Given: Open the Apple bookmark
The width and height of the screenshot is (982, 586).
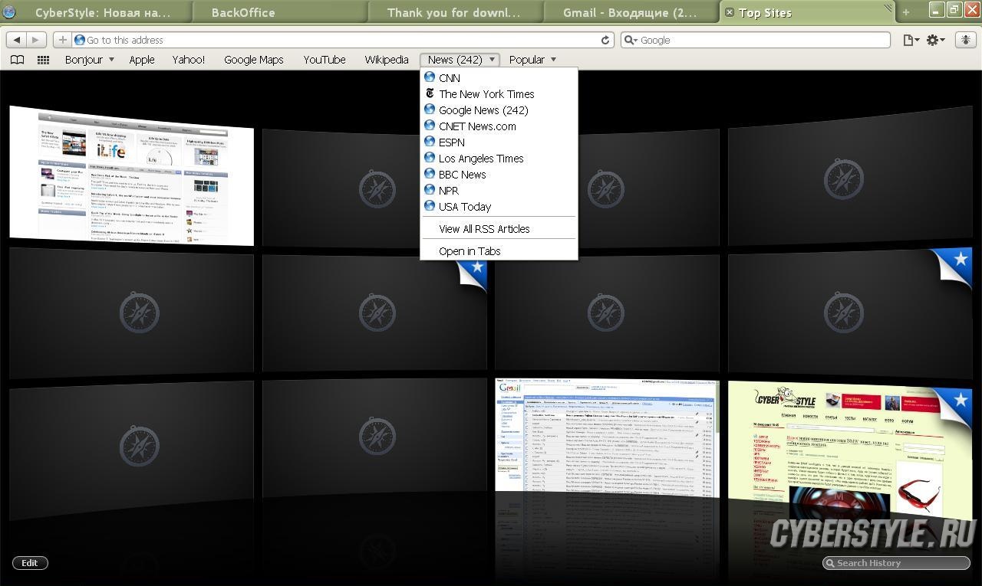Looking at the screenshot, I should point(142,60).
